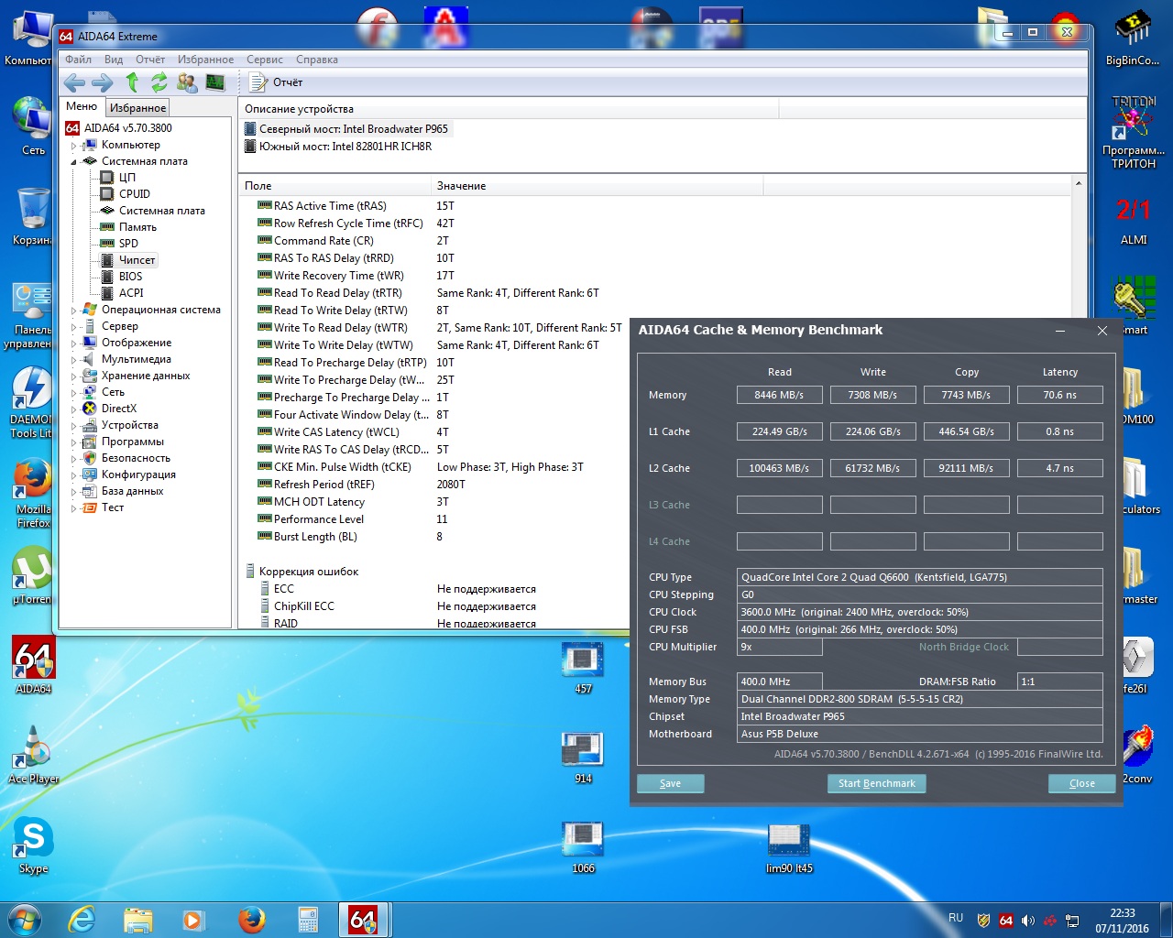This screenshot has width=1173, height=938.
Task: Open the Ace Player desktop shortcut
Action: (x=34, y=755)
